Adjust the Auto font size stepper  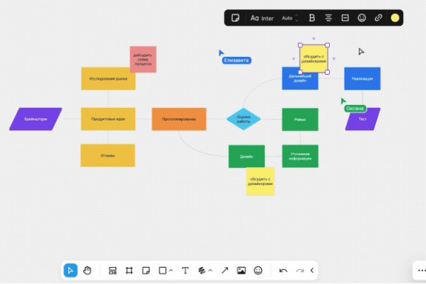pos(297,18)
